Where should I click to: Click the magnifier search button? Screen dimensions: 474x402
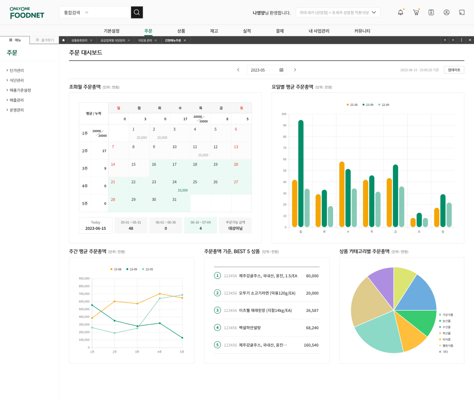[x=137, y=12]
